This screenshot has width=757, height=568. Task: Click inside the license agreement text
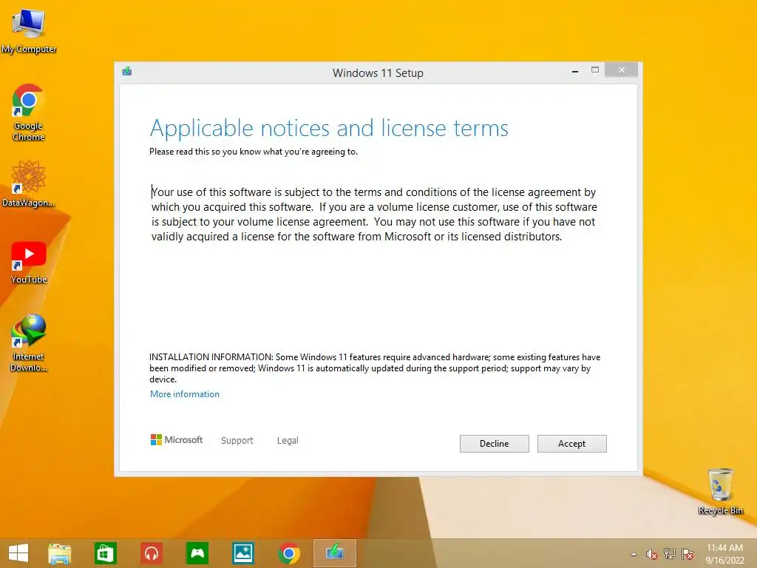point(374,214)
